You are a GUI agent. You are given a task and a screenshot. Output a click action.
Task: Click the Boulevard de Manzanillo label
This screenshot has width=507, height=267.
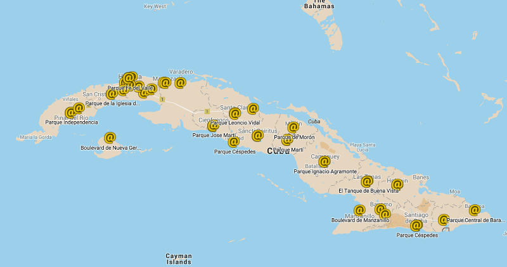[360, 221]
